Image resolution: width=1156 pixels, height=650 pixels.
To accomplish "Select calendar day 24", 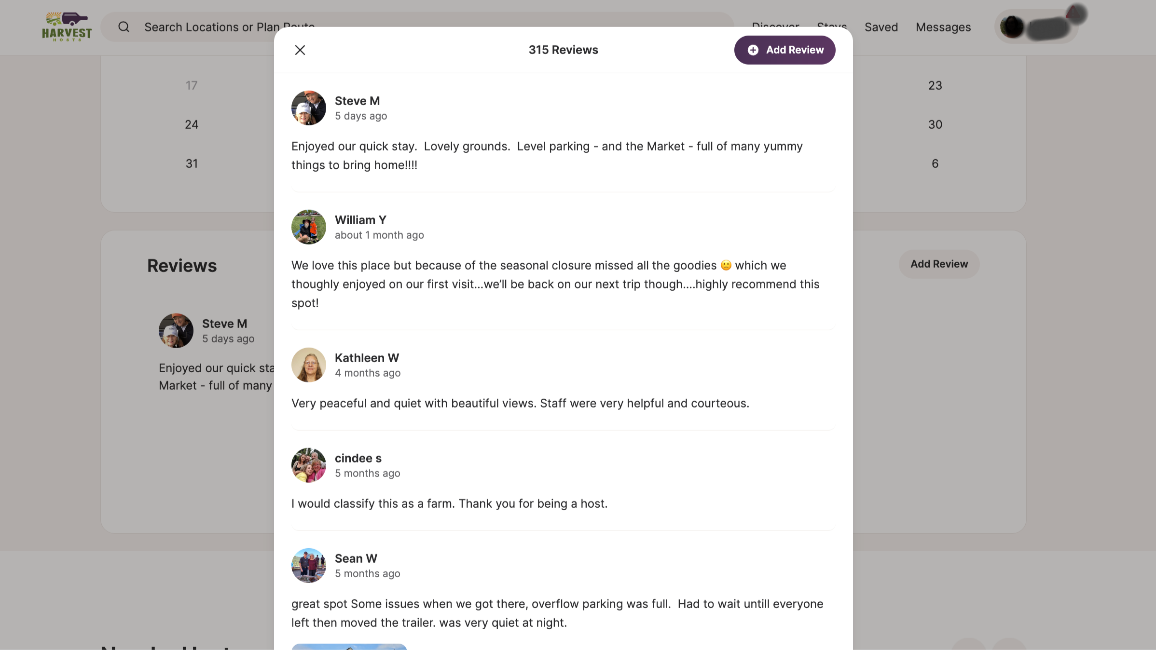I will [192, 124].
